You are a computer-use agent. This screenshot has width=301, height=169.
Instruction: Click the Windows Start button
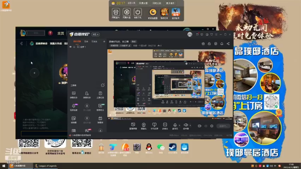4,166
